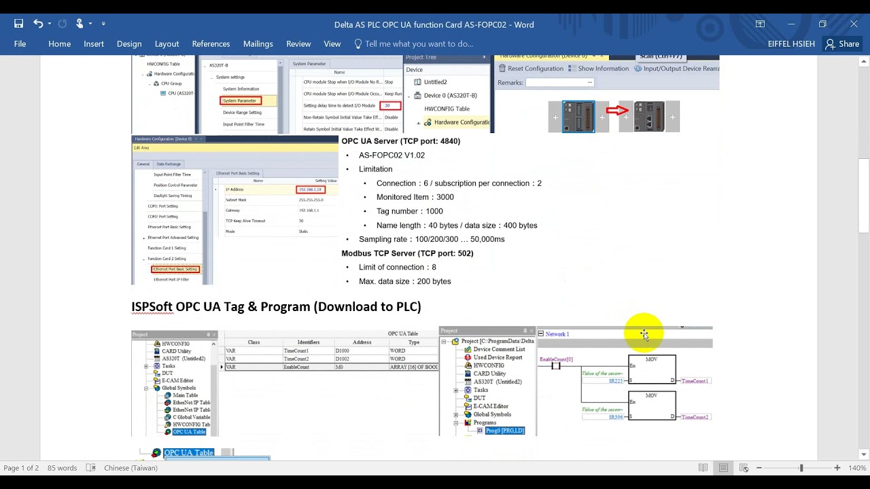Click heading ISPSoft OPC UA Tag & Program
The height and width of the screenshot is (489, 870).
276,307
